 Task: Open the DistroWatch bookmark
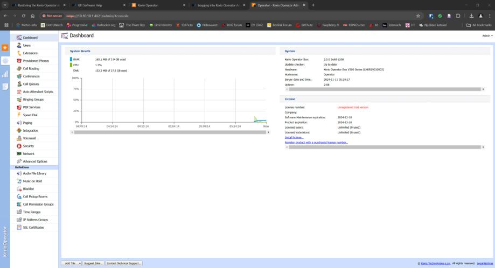pos(52,25)
